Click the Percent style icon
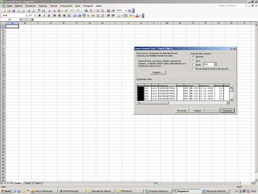258x194 pixels. point(88,15)
